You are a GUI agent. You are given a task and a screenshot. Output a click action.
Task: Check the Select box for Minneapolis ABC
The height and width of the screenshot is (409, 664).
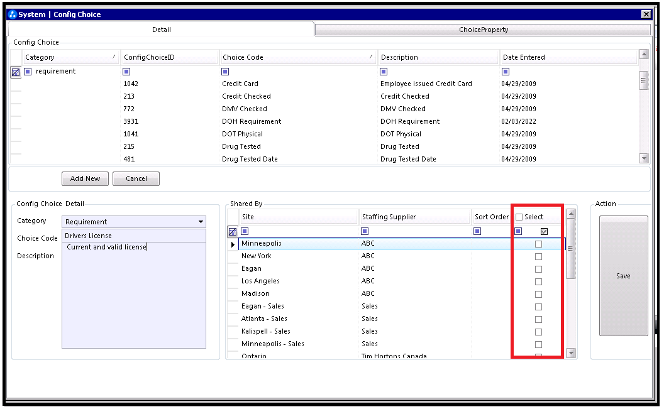click(x=539, y=244)
